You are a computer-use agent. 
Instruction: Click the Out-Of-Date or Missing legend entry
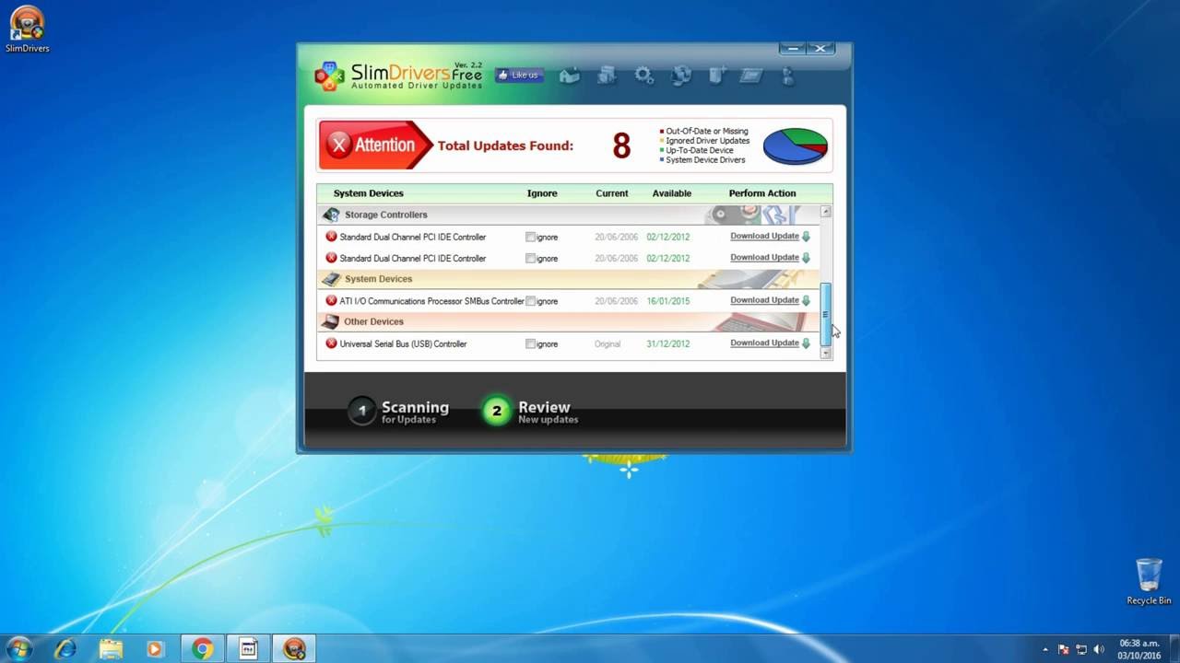pos(704,132)
